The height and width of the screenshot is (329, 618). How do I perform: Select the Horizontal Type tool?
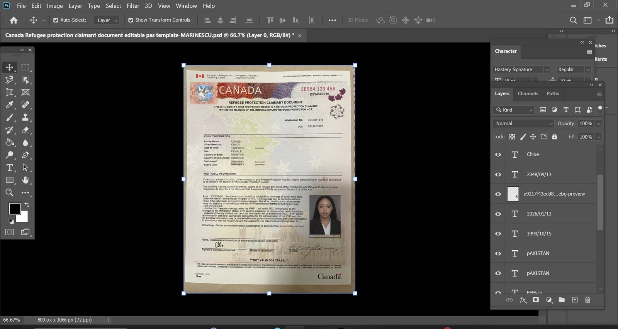click(9, 167)
